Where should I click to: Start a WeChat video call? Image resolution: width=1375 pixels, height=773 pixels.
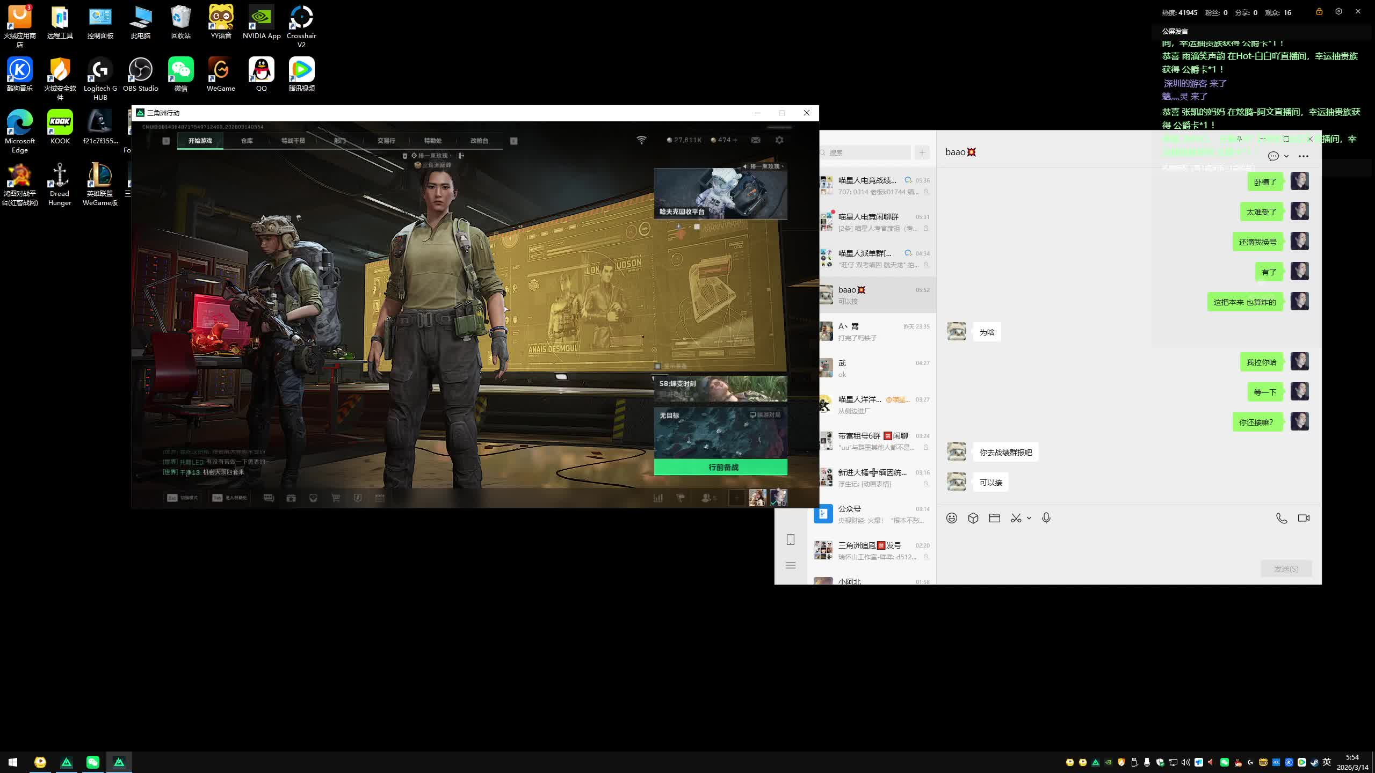tap(1304, 518)
